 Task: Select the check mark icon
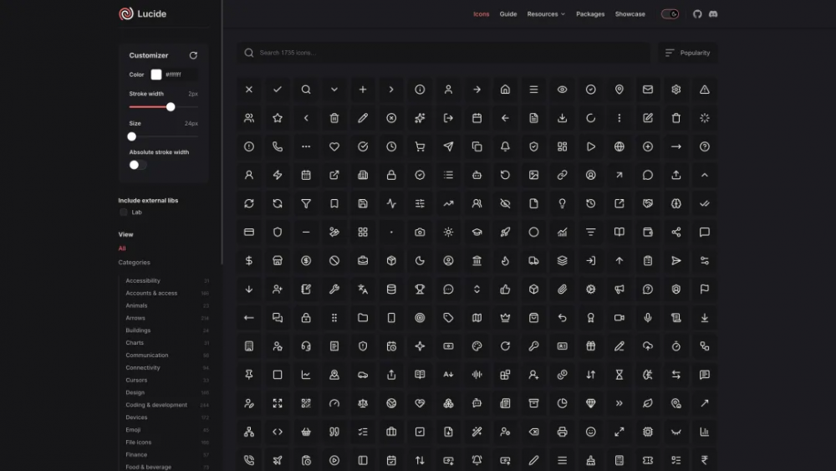click(x=278, y=90)
